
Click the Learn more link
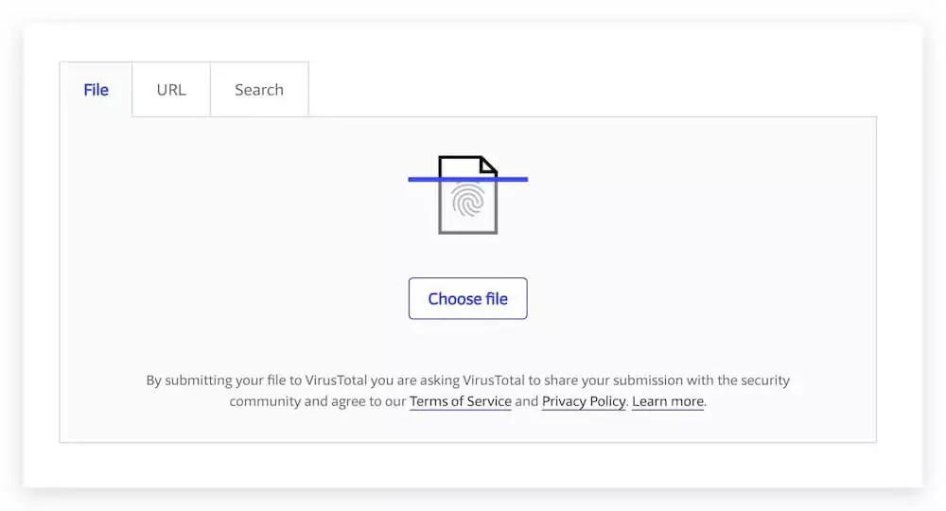point(668,401)
